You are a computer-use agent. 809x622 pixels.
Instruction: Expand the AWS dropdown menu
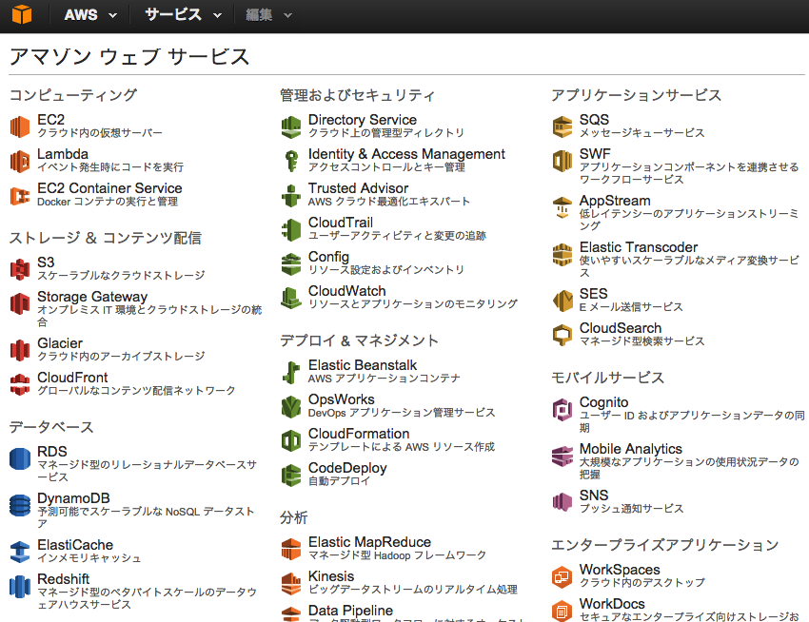click(91, 15)
